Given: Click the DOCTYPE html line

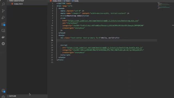Looking at the screenshot, I should pos(64,4).
